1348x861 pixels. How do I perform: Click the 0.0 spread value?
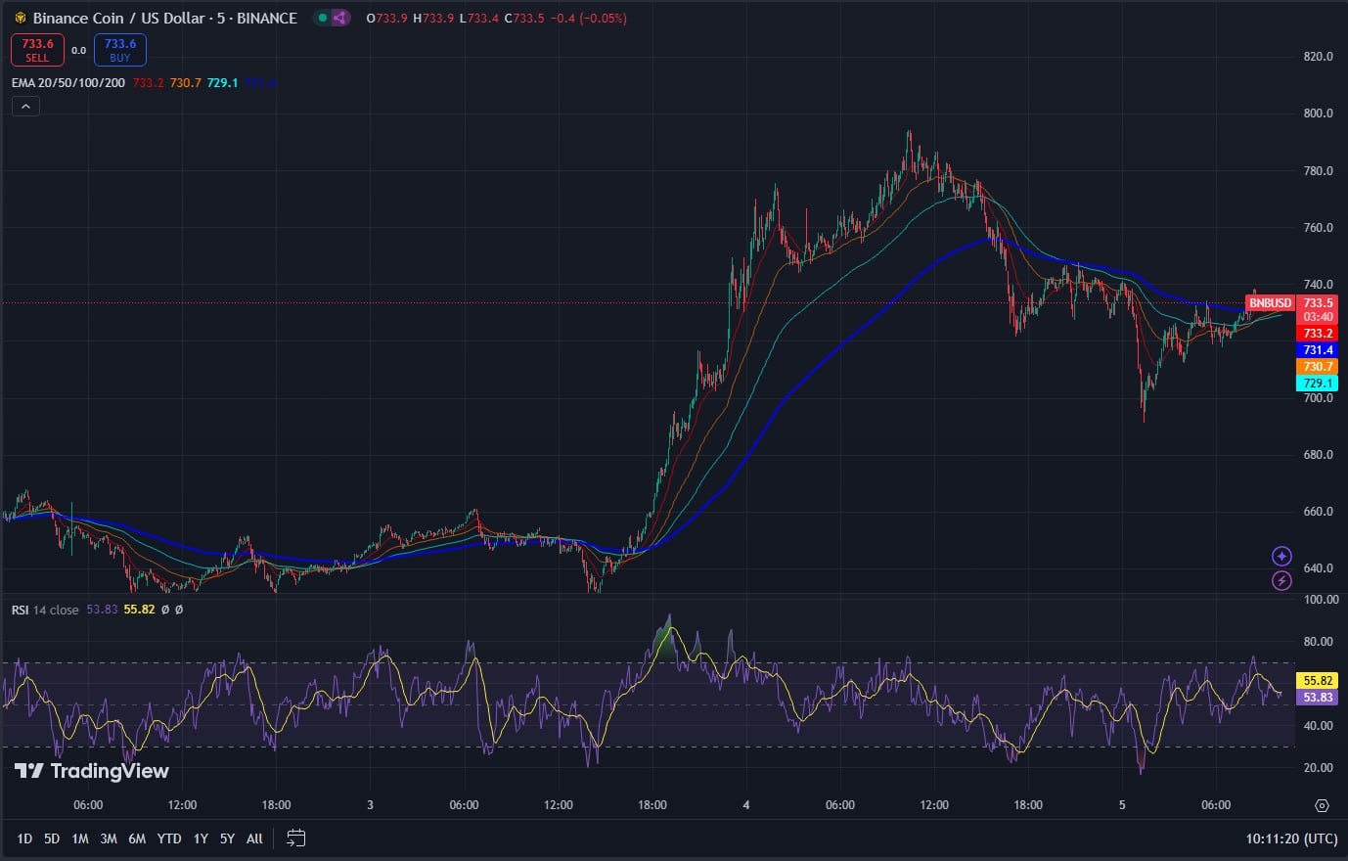tap(79, 50)
